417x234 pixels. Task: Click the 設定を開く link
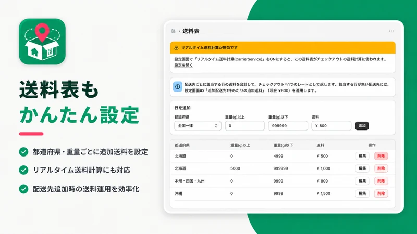pyautogui.click(x=183, y=66)
